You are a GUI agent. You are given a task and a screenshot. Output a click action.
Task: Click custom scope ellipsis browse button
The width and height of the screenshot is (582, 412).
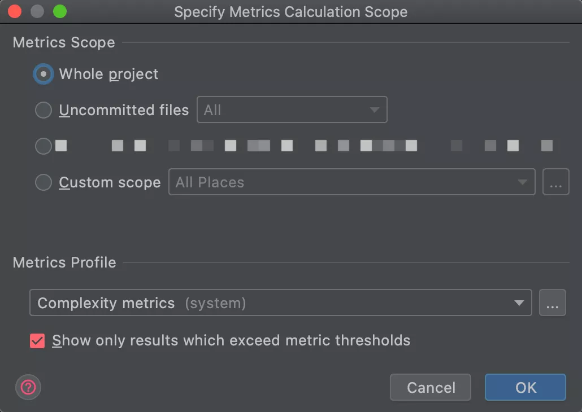pyautogui.click(x=555, y=182)
